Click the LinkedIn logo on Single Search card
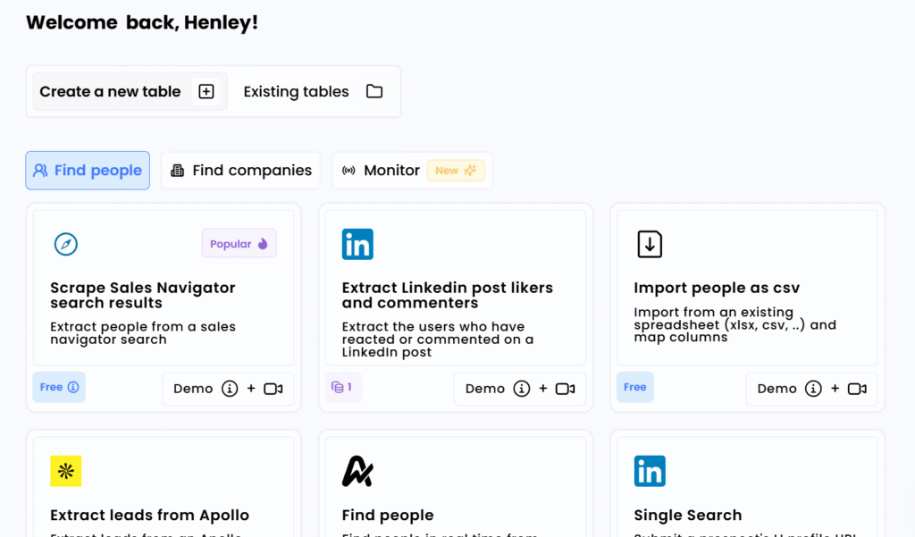Image resolution: width=915 pixels, height=537 pixels. tap(650, 471)
